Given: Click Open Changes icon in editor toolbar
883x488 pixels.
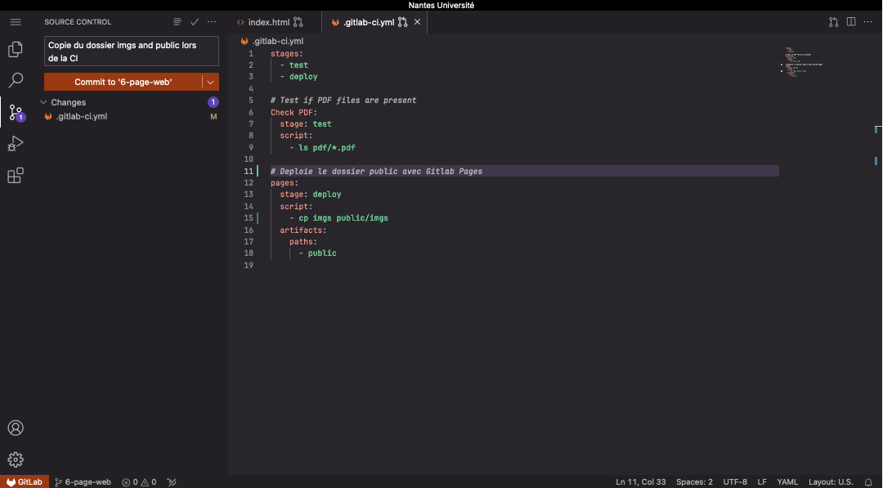Looking at the screenshot, I should tap(833, 22).
